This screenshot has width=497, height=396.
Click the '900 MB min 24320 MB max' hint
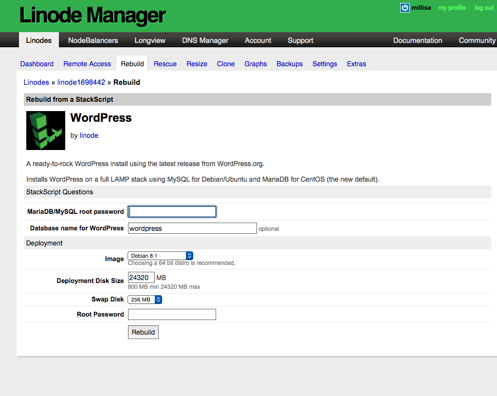[x=164, y=286]
